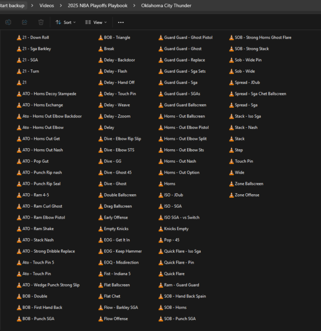Click VLC icon of Double Ballscreen
Viewport: 321px width, 331px height.
point(101,195)
